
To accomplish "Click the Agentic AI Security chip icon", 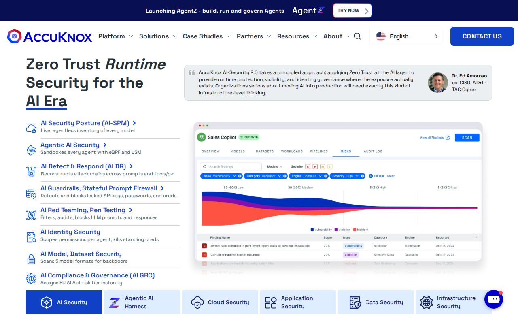I will coord(31,150).
